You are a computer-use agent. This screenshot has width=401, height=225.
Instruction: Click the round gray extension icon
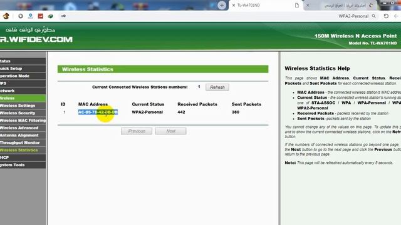[21, 16]
